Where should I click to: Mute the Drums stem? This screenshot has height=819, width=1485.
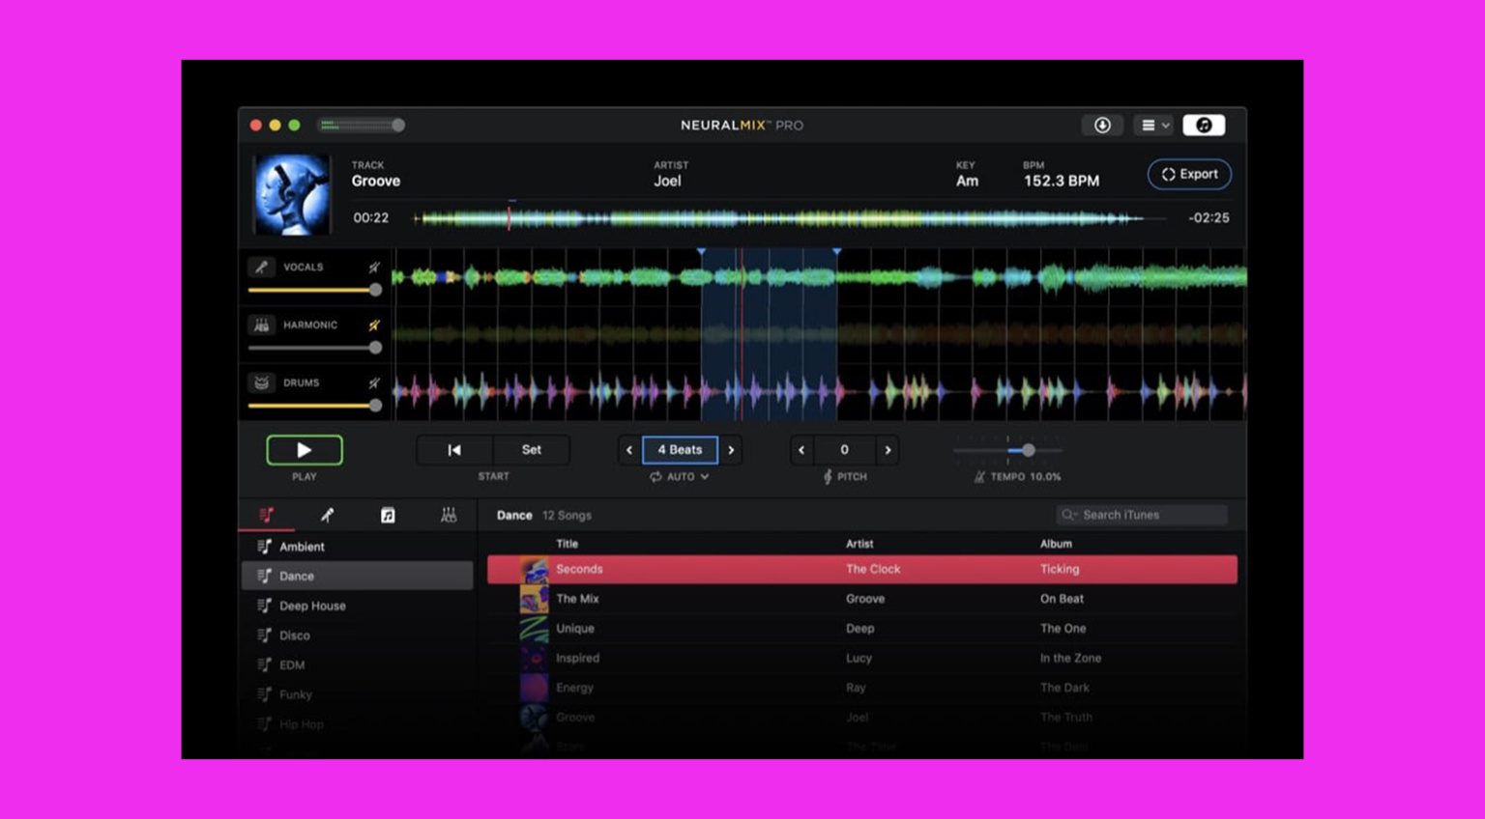point(373,382)
